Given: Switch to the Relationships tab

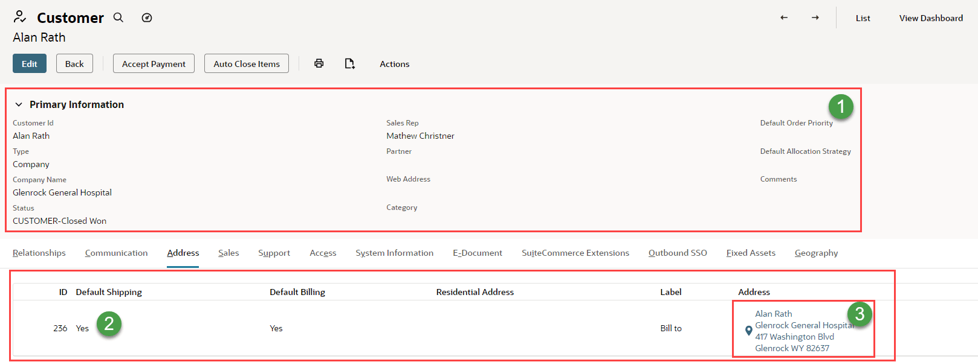Looking at the screenshot, I should (39, 253).
